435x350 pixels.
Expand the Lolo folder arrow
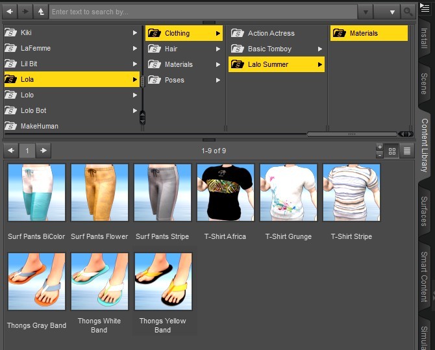click(x=135, y=95)
